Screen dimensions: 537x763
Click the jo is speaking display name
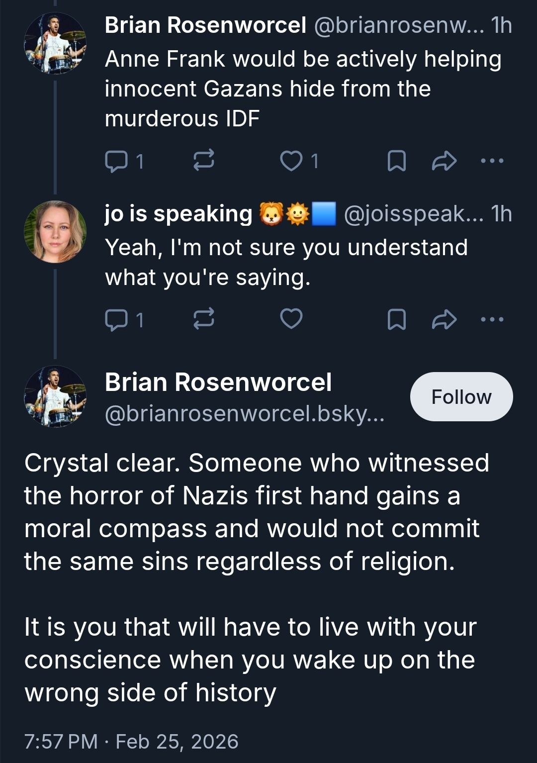(179, 214)
